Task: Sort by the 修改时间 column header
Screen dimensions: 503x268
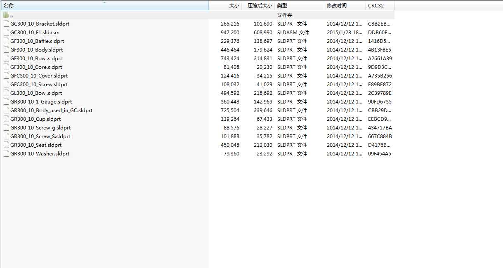Action: [x=345, y=6]
